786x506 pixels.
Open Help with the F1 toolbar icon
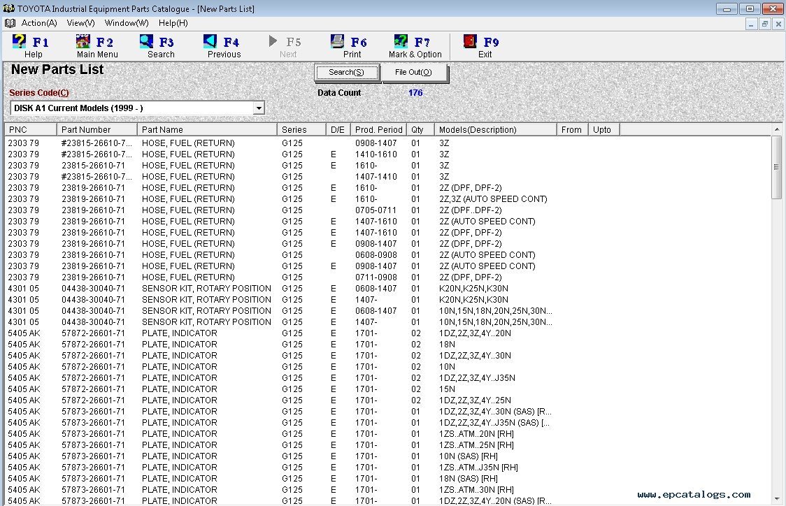click(19, 41)
